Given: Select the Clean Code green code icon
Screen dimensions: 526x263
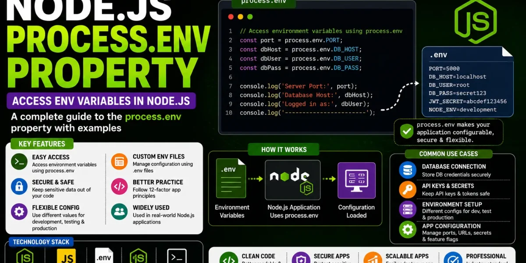Looking at the screenshot, I should click(228, 259).
